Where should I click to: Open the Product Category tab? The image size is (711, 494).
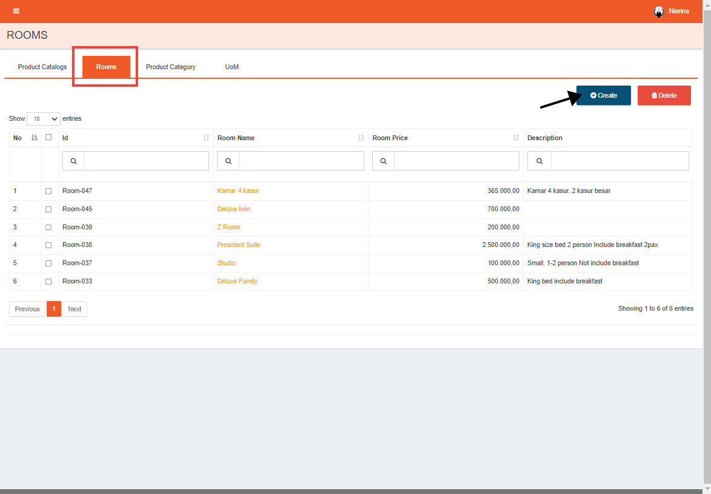tap(170, 67)
